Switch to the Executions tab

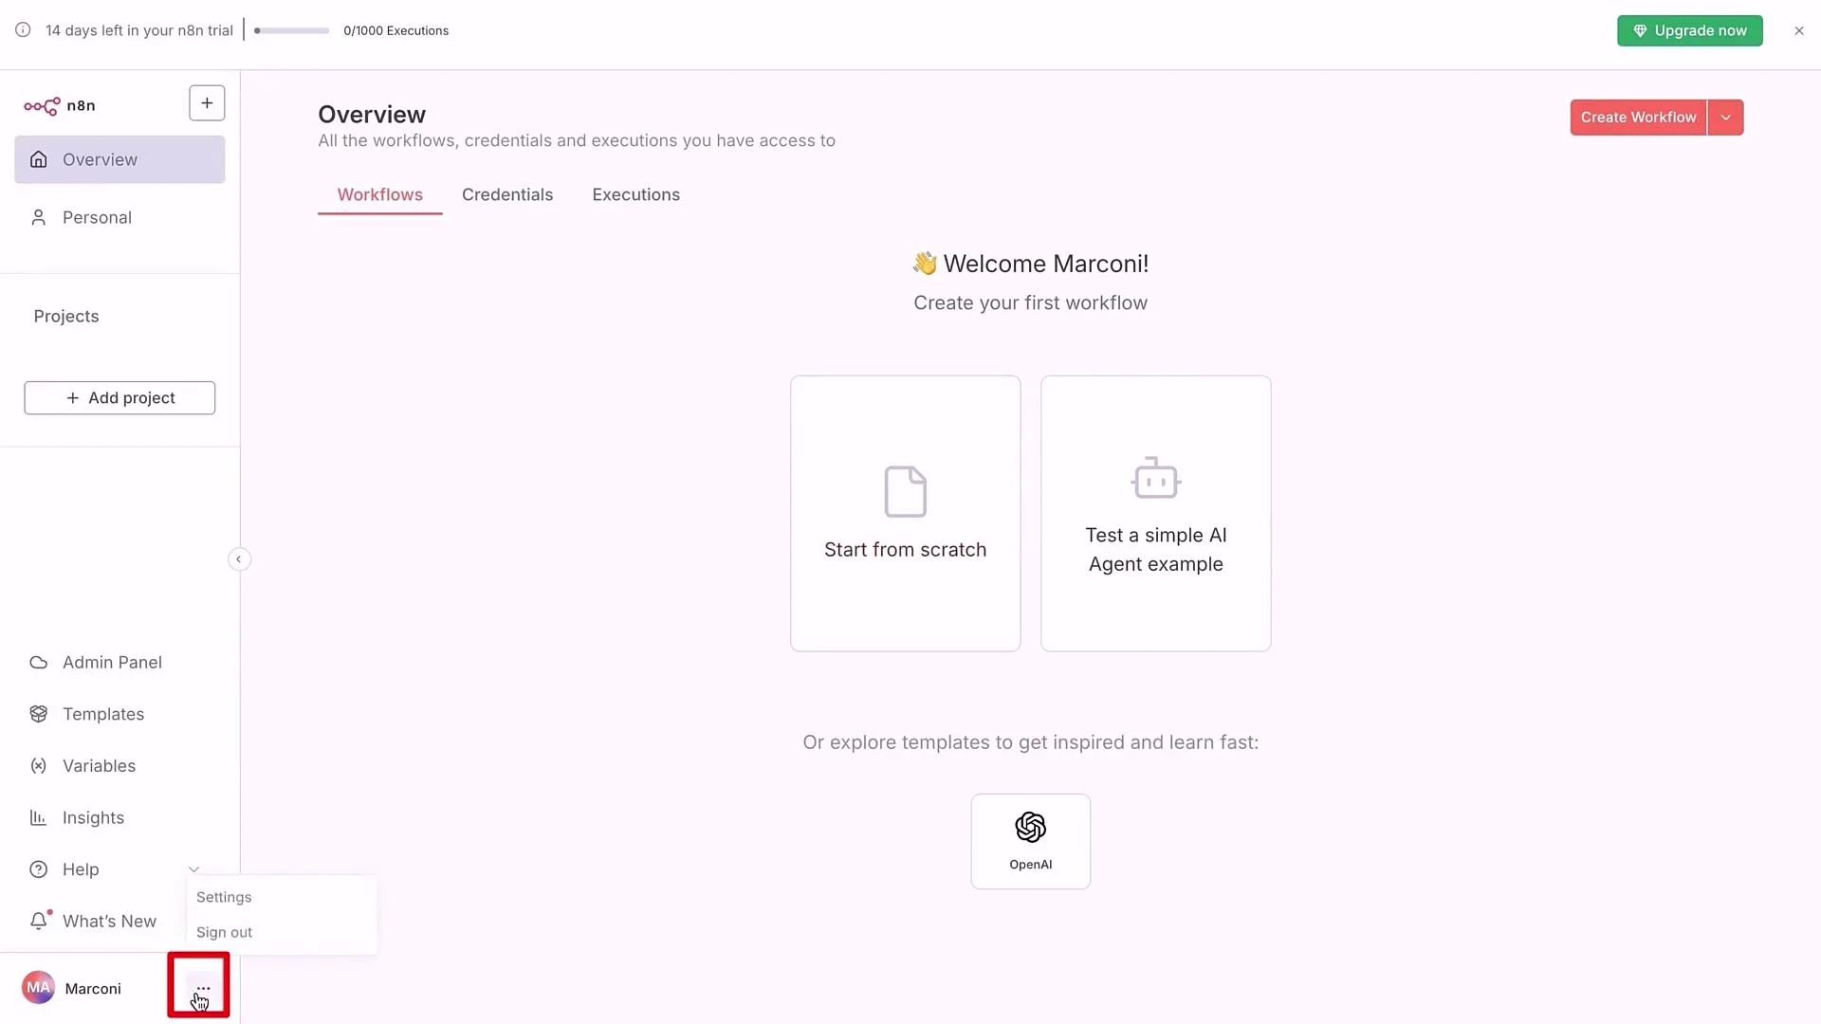point(636,195)
